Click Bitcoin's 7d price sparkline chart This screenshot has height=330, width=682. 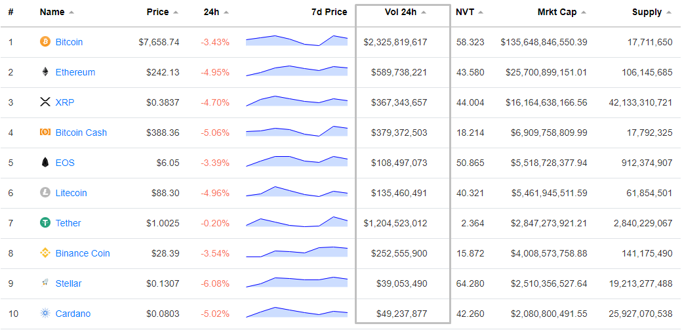(296, 41)
